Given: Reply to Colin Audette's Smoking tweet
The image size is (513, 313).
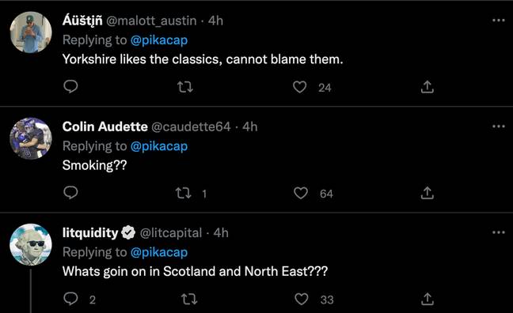Looking at the screenshot, I should 70,193.
